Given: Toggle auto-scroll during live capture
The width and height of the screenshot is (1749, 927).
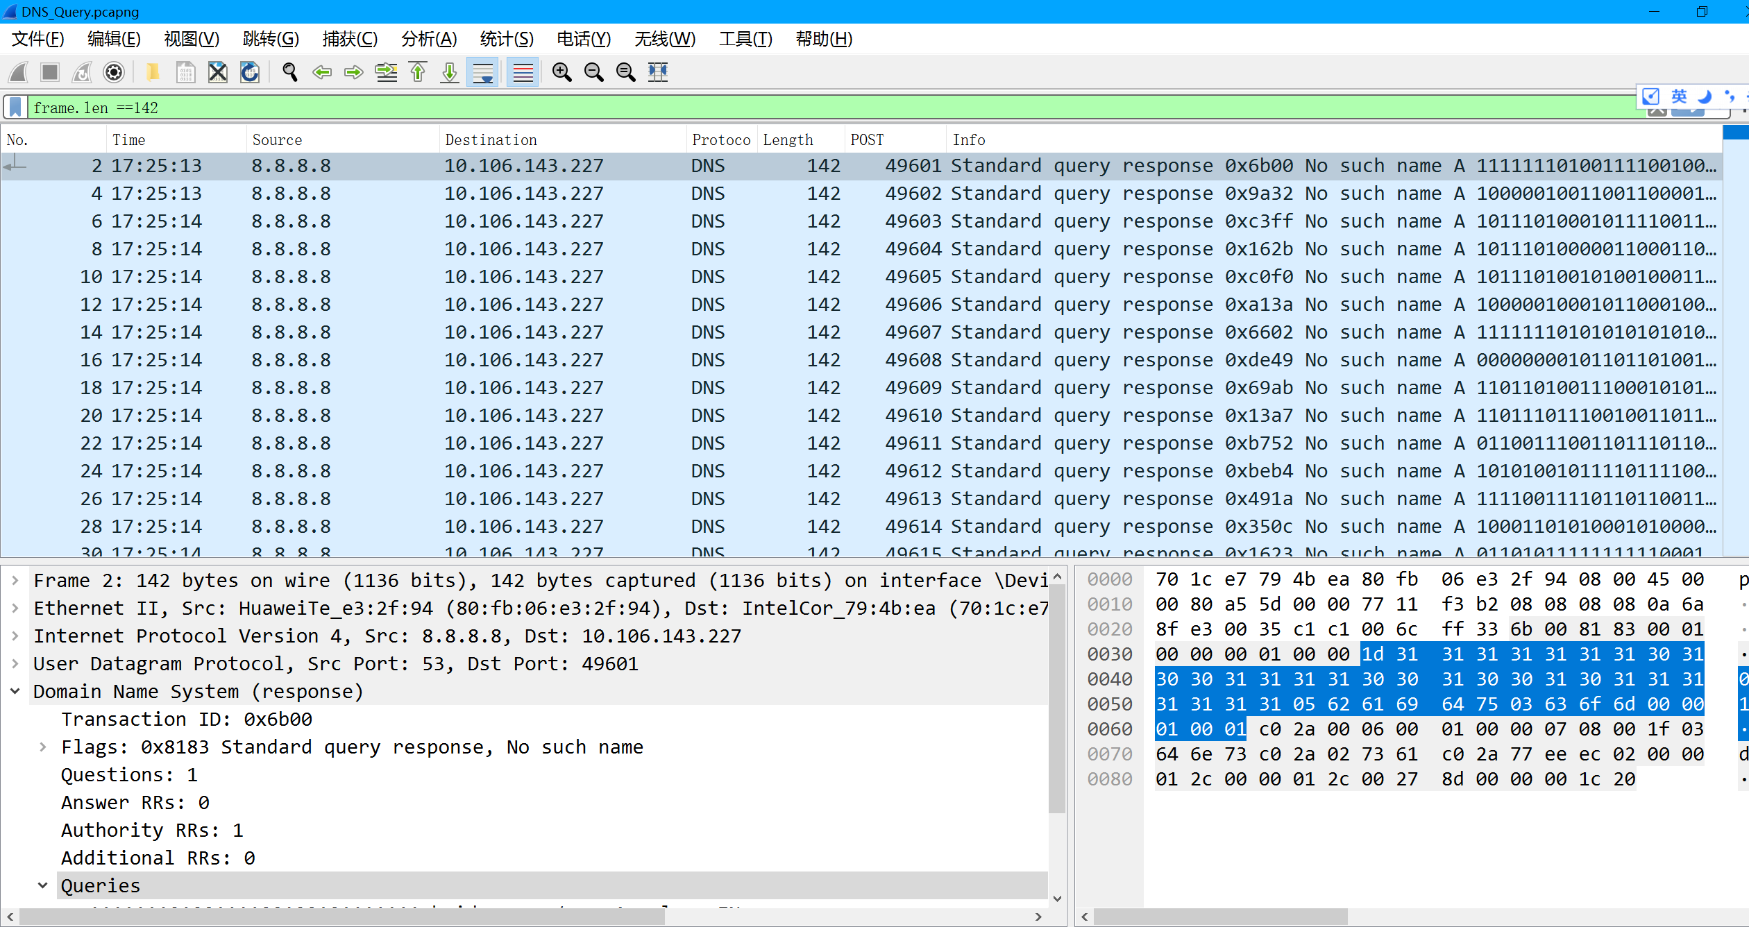Looking at the screenshot, I should pos(483,72).
